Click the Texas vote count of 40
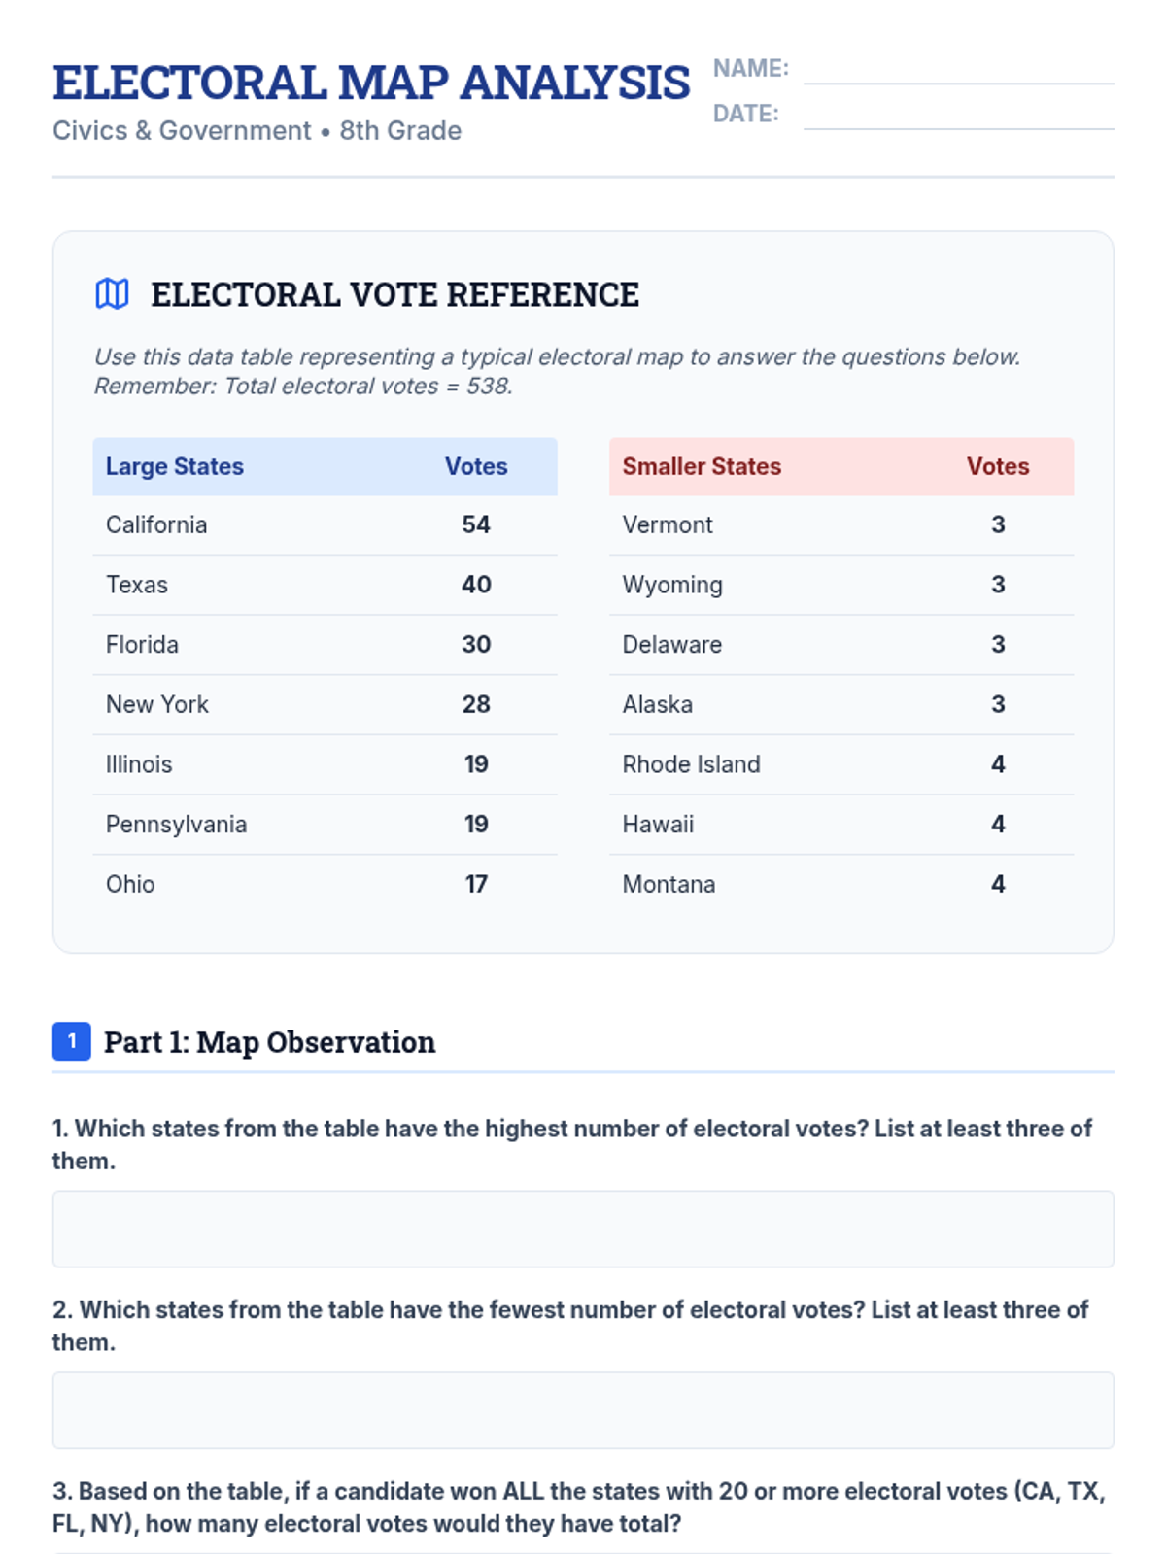The image size is (1166, 1554). [x=476, y=585]
